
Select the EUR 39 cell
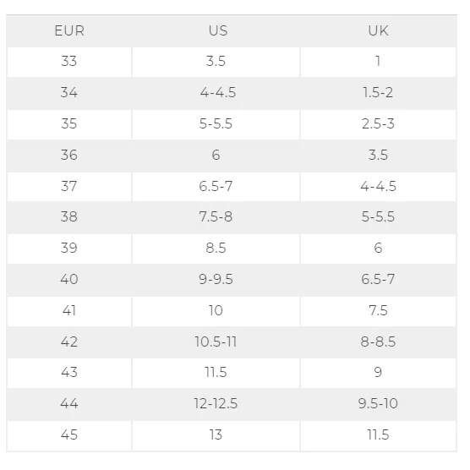click(69, 249)
